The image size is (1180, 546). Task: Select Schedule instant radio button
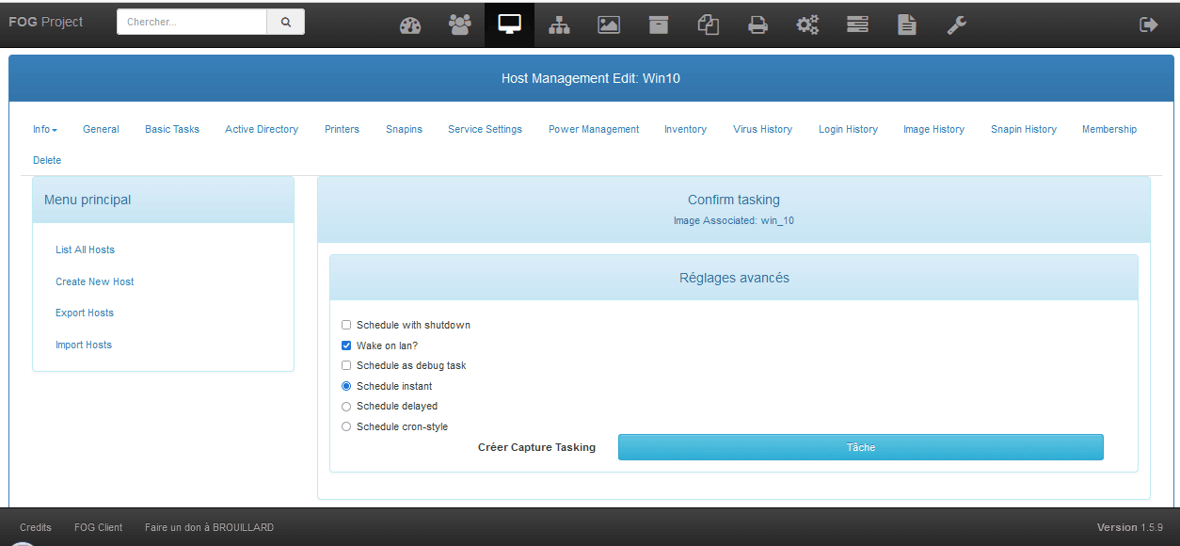click(346, 386)
